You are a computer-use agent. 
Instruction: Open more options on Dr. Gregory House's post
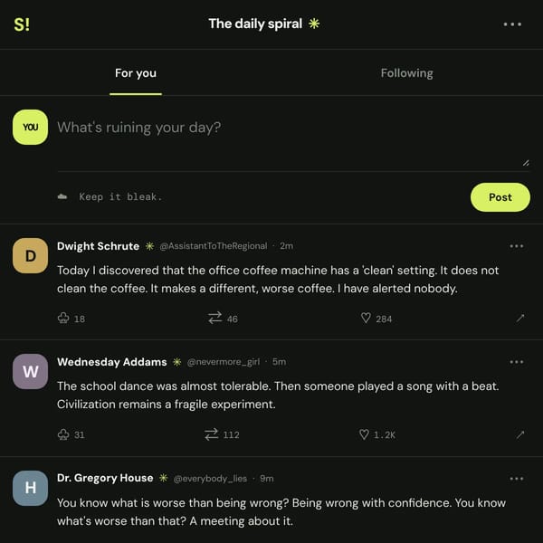click(517, 479)
